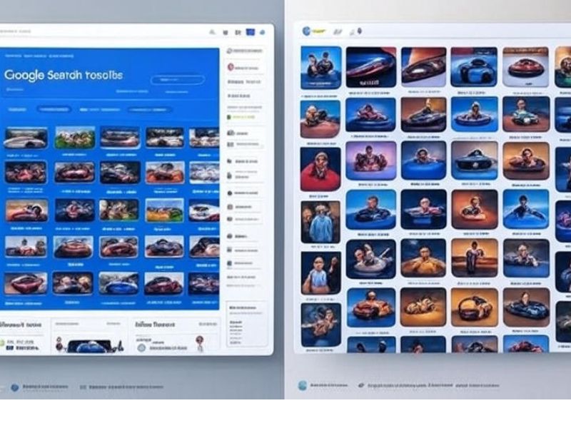Click the first sidebar list entry at top
571x428 pixels.
246,51
